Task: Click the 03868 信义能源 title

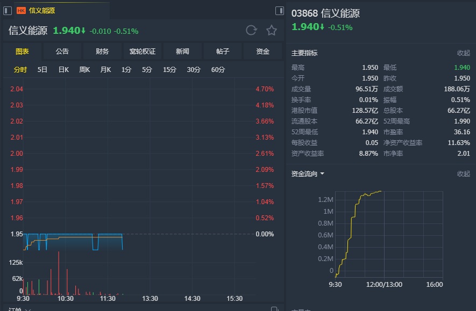Action: click(x=325, y=13)
